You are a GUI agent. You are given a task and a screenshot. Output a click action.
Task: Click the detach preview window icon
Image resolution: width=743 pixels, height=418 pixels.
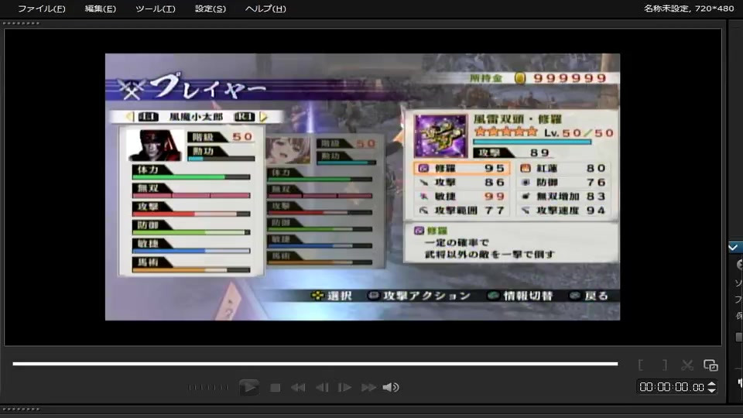pyautogui.click(x=710, y=365)
